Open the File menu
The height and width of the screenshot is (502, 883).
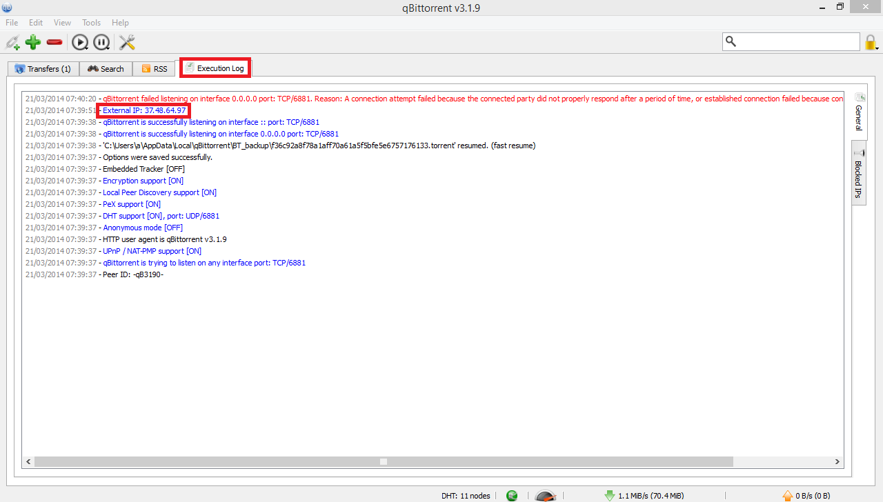click(12, 23)
